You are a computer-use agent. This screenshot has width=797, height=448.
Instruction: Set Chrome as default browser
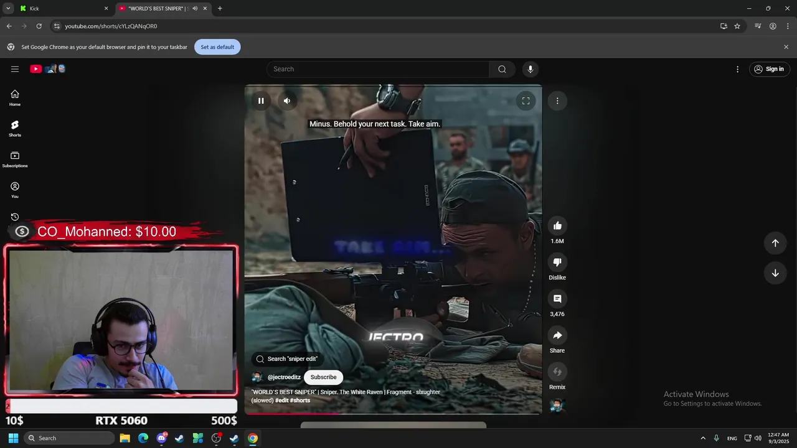[217, 47]
